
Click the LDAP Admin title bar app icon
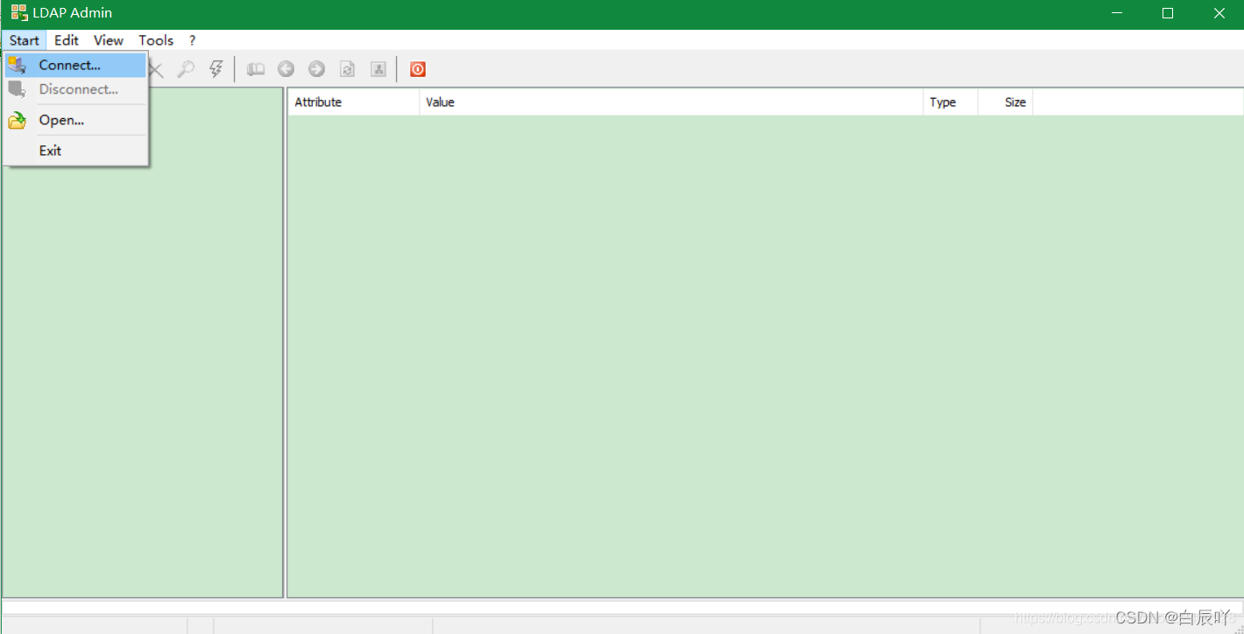coord(18,13)
